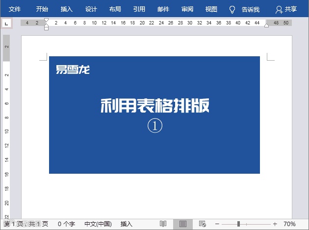Switch to Read Mode view icon
The height and width of the screenshot is (230, 309).
(163, 224)
